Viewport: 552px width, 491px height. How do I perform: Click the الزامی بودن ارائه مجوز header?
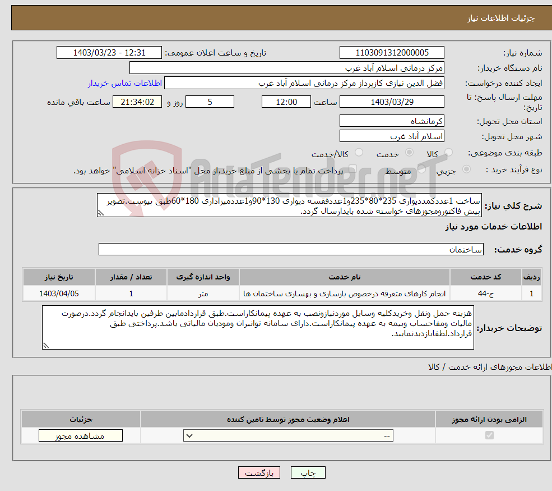point(489,419)
